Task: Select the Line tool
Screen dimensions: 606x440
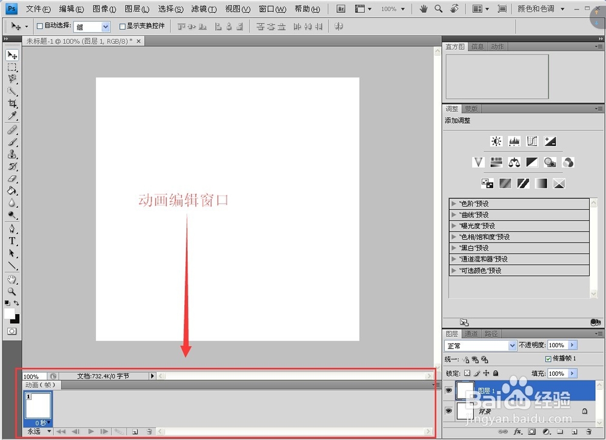Action: pyautogui.click(x=12, y=265)
